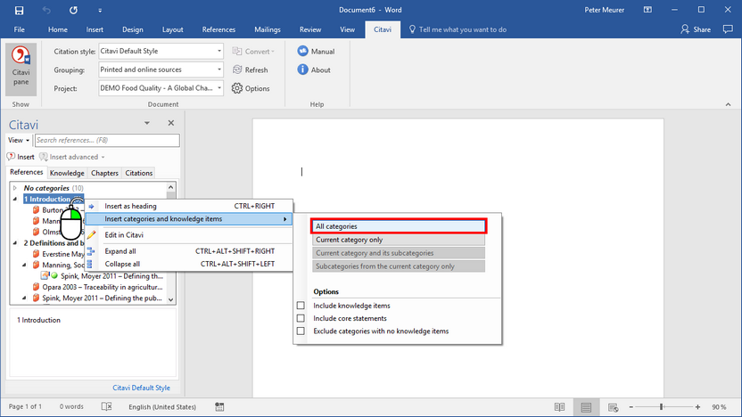Open the Review ribbon tab
Viewport: 742px width, 417px height.
[x=310, y=29]
